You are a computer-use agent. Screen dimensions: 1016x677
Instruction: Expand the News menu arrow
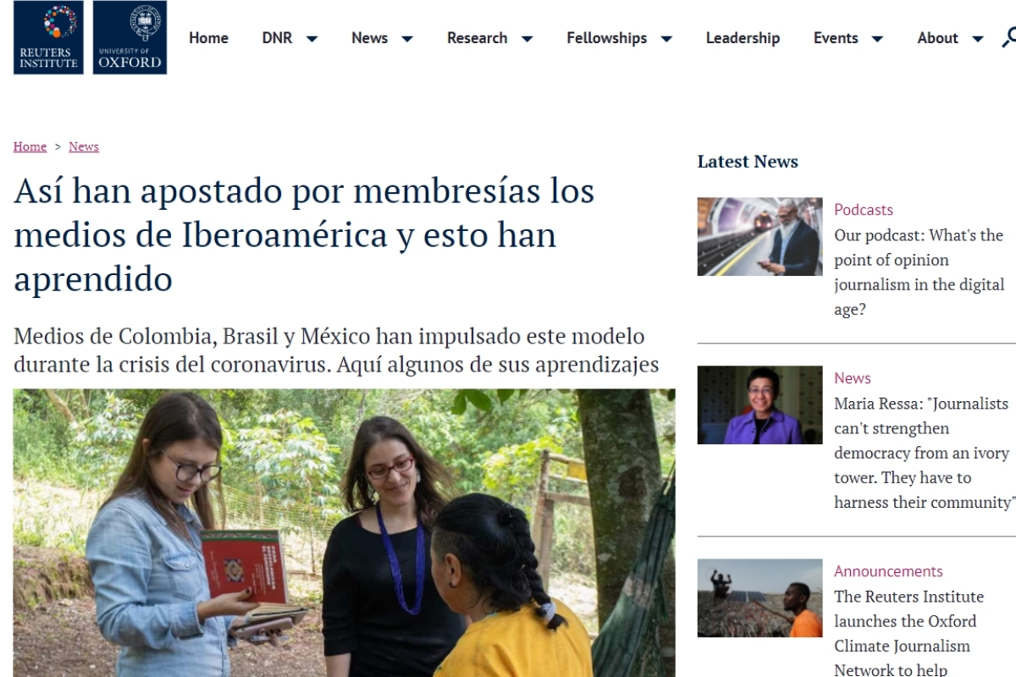[406, 39]
